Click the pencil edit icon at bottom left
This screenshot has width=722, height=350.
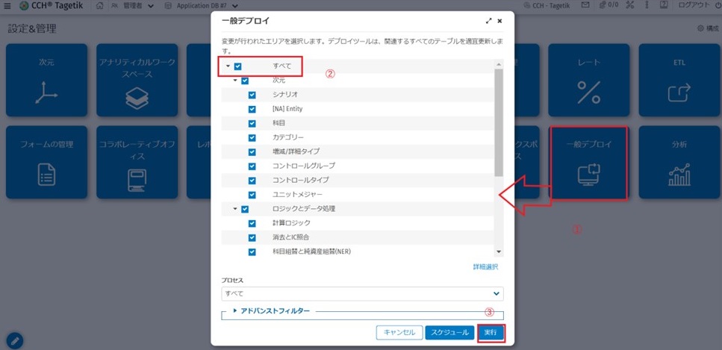click(x=14, y=340)
